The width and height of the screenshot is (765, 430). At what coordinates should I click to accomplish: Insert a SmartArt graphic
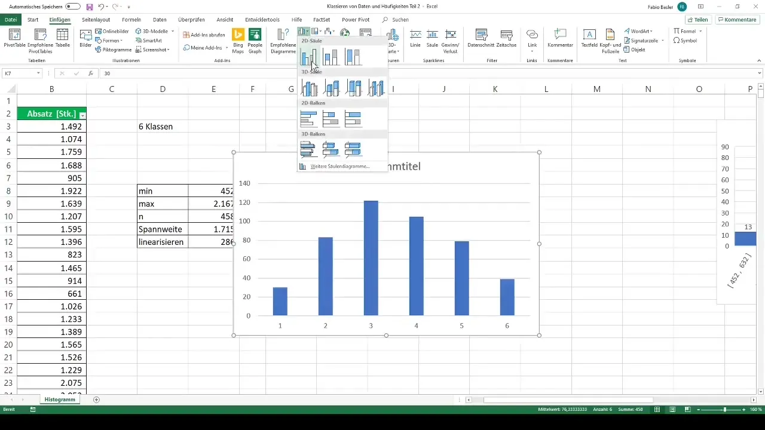[148, 41]
